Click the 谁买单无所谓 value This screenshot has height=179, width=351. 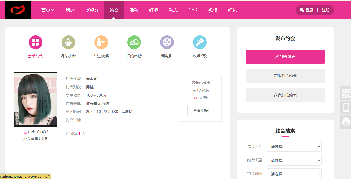pos(97,103)
